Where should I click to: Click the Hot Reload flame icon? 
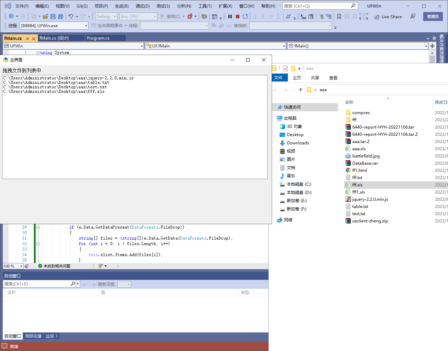(x=190, y=16)
